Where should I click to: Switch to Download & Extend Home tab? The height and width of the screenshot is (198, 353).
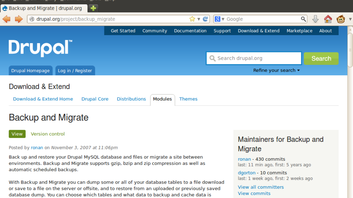click(43, 99)
